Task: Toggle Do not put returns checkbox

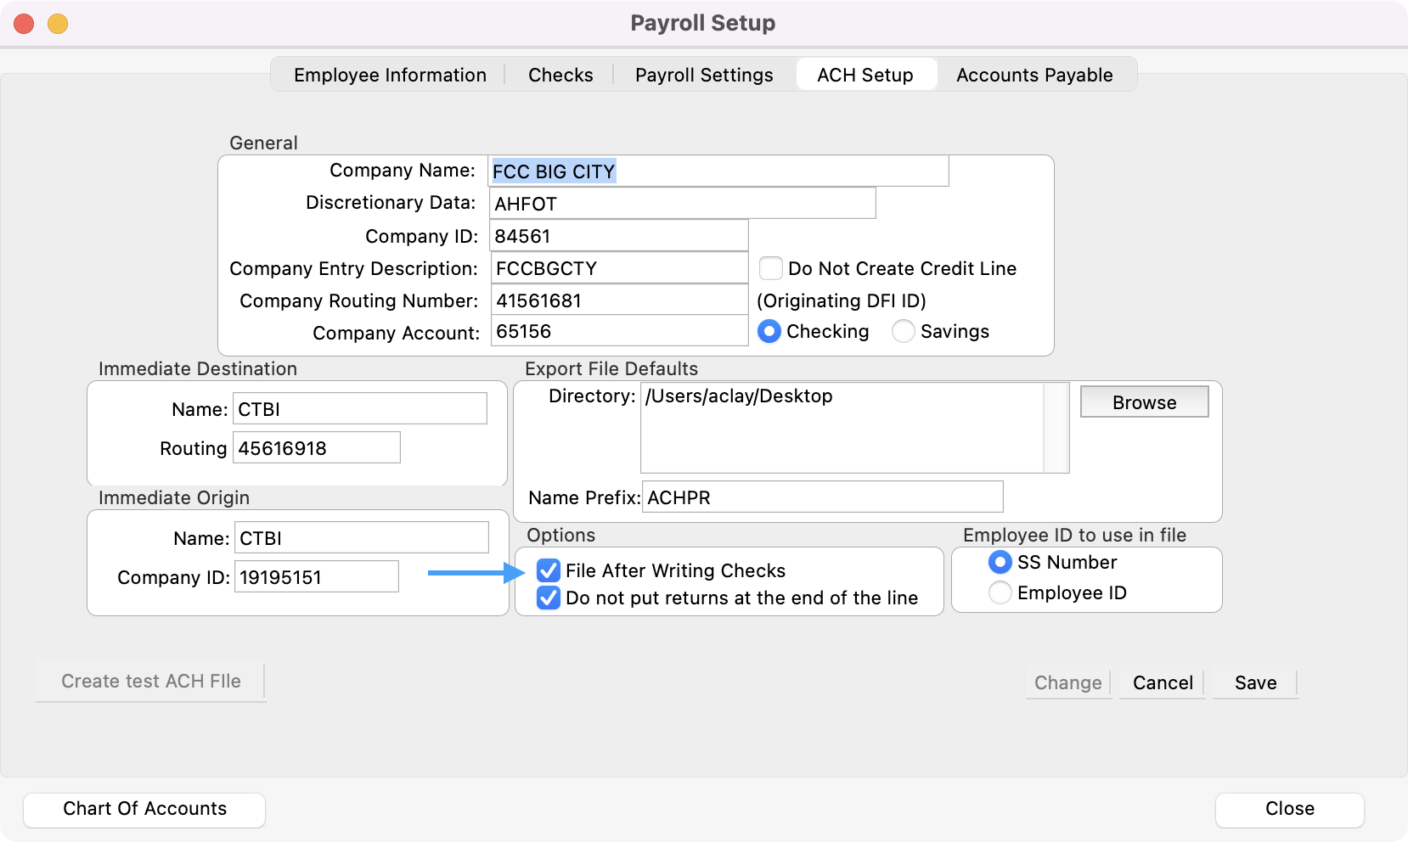Action: (x=549, y=598)
